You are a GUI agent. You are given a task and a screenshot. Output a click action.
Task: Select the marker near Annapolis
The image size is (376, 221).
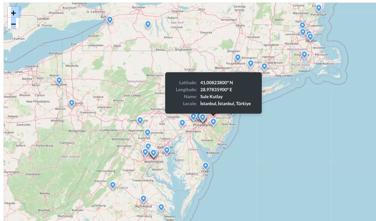pyautogui.click(x=167, y=150)
